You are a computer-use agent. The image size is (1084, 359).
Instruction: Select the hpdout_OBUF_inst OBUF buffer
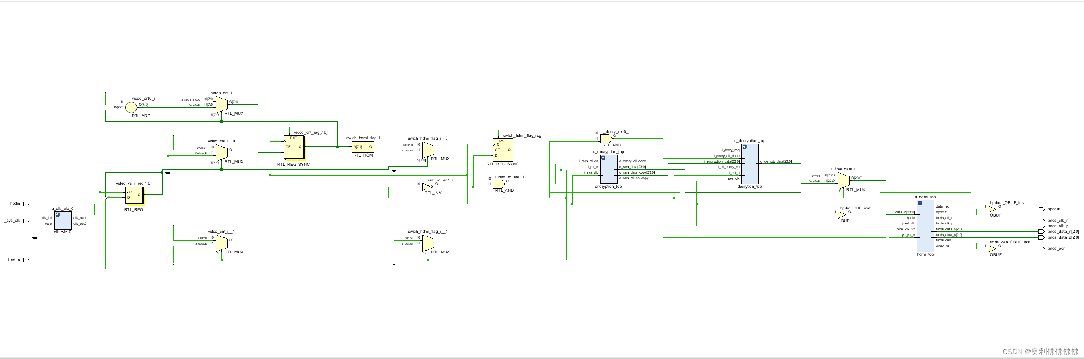(x=992, y=209)
